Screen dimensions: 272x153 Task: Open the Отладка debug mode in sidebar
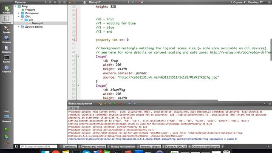click(x=7, y=39)
